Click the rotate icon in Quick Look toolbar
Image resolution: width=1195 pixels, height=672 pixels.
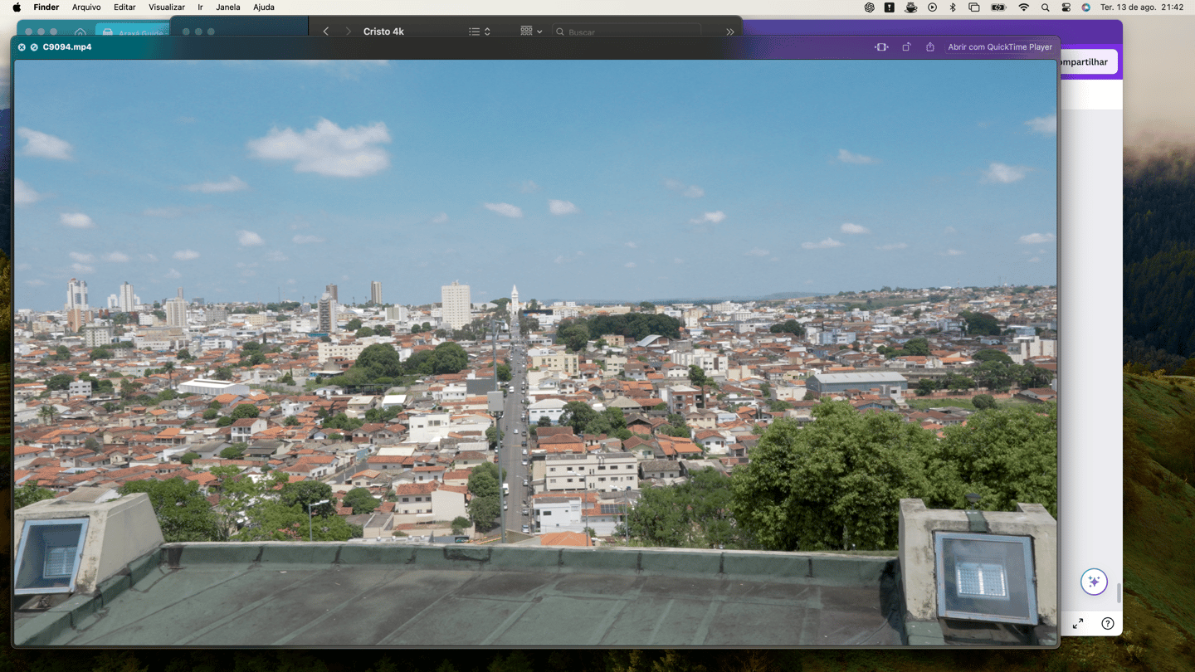(906, 47)
